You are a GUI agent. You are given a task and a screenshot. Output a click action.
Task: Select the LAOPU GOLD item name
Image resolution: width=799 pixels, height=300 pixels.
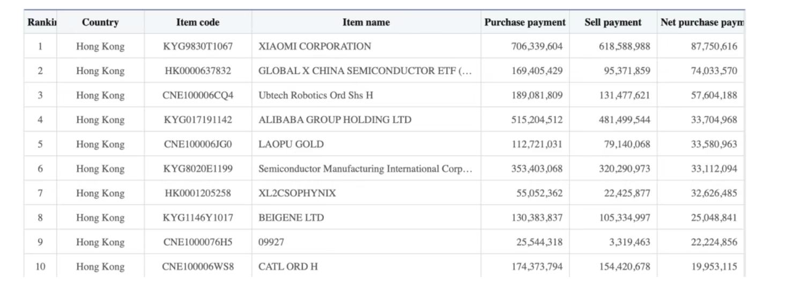coord(291,144)
